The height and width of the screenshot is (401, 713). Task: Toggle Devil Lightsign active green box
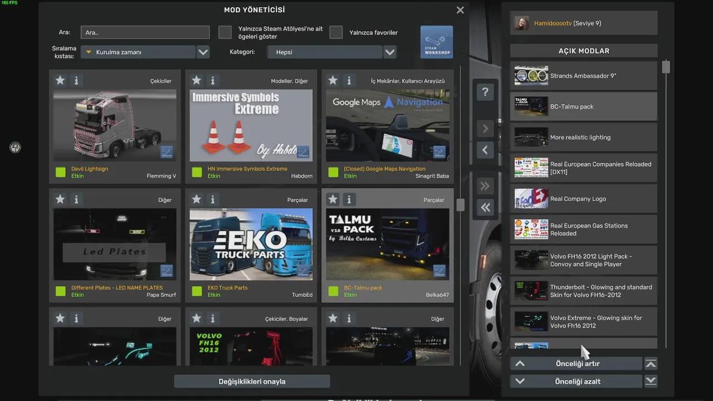pyautogui.click(x=61, y=172)
